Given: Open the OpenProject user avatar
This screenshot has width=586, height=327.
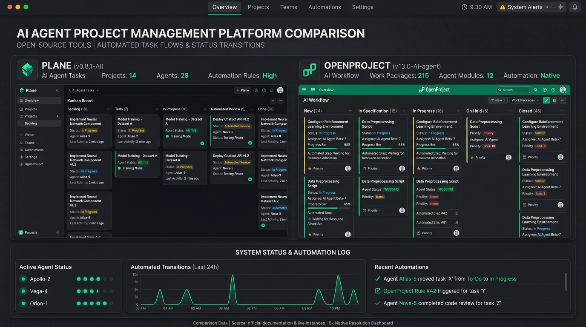Looking at the screenshot, I should (563, 90).
